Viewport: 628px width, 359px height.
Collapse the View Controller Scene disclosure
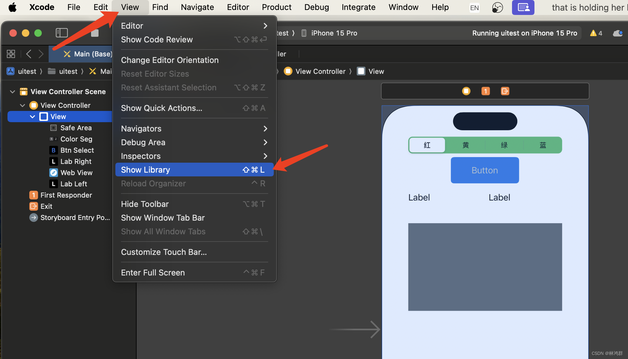click(x=12, y=92)
